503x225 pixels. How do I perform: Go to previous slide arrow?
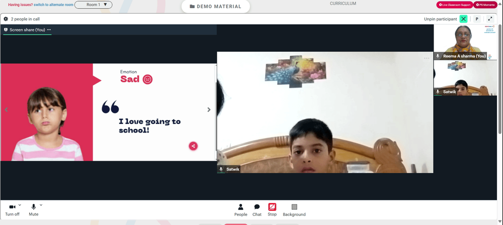[x=6, y=109]
